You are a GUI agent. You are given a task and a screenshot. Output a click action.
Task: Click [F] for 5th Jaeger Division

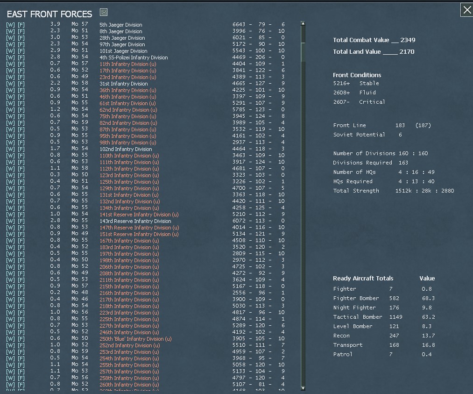[21, 25]
